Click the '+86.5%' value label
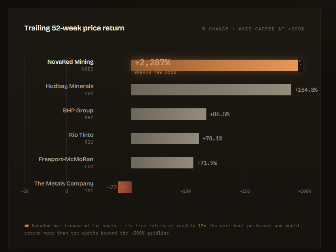This screenshot has width=336, height=252. pos(220,114)
